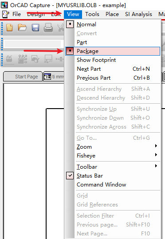Screen dimensions: 165x239
Task: Click the empty toolbar search input field
Action: (x=32, y=44)
